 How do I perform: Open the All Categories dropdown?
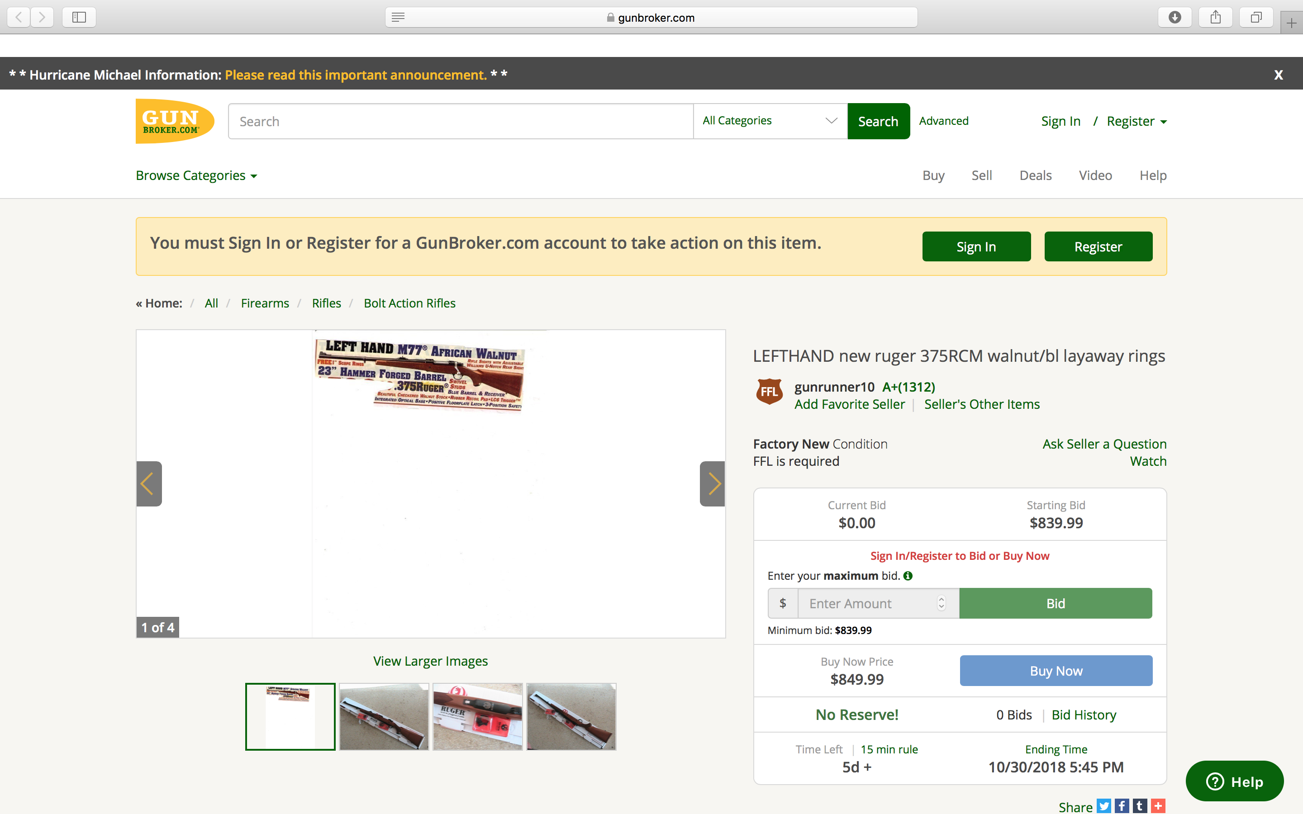pyautogui.click(x=770, y=121)
